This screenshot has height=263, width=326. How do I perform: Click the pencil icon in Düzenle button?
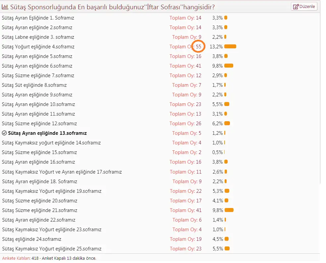point(296,7)
